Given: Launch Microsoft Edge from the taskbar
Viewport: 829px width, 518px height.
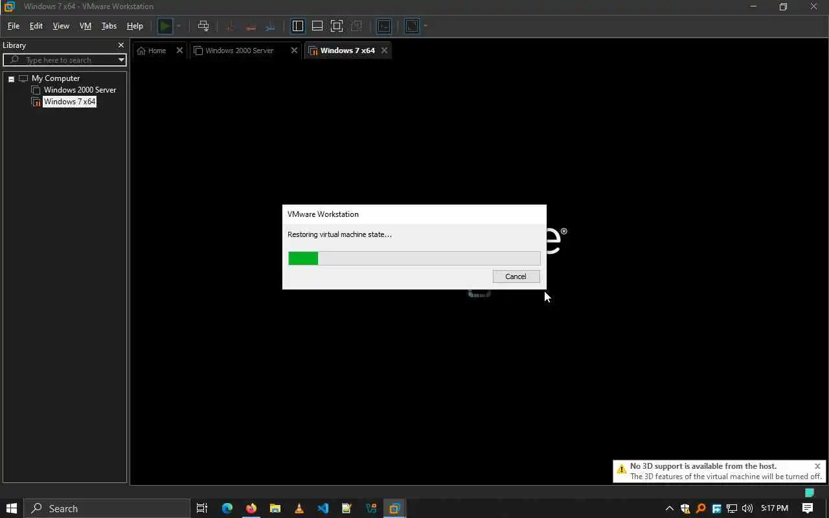Looking at the screenshot, I should click(x=227, y=508).
